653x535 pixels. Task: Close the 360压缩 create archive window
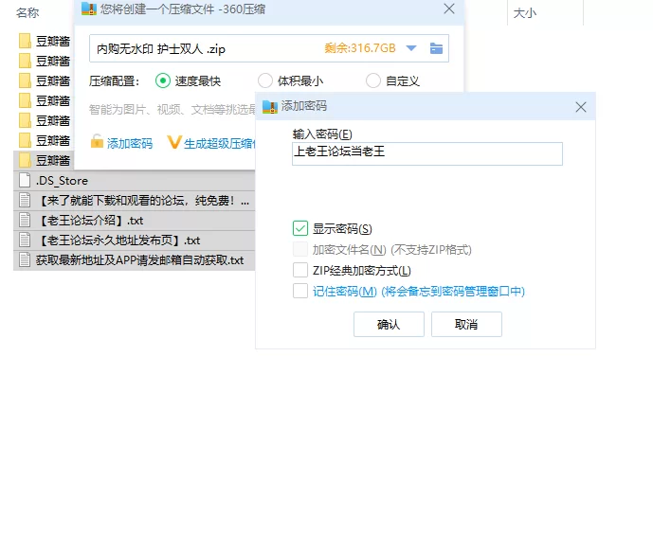(449, 9)
